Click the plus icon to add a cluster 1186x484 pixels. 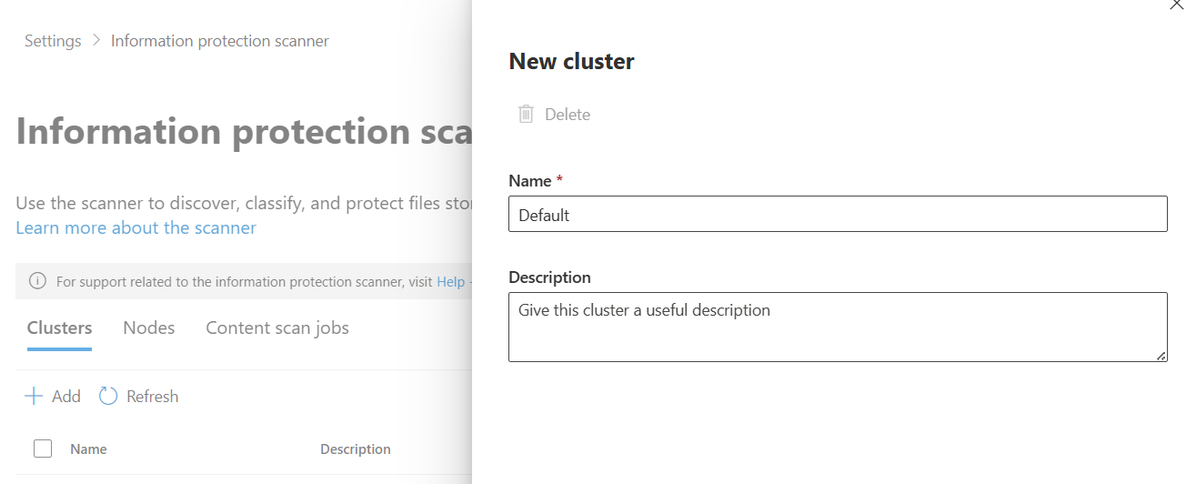[34, 396]
